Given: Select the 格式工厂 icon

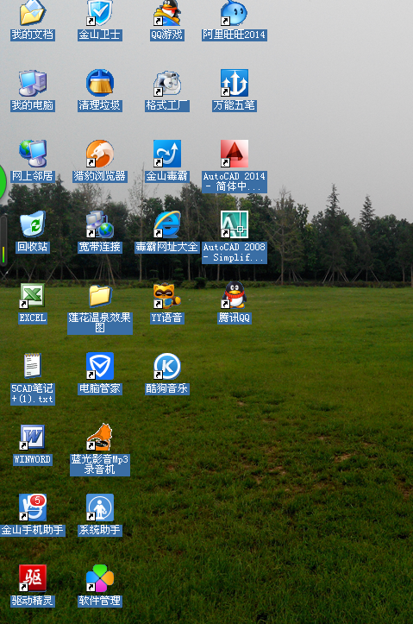Looking at the screenshot, I should point(167,83).
